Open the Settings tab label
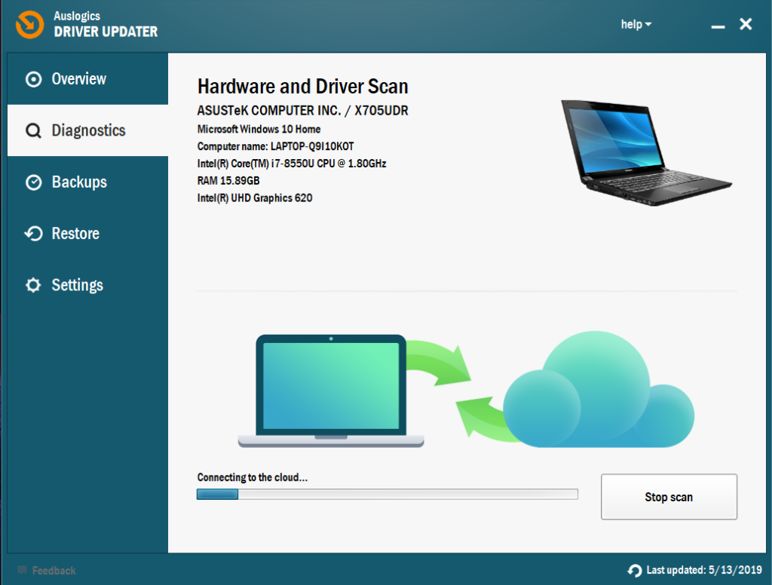Image resolution: width=772 pixels, height=585 pixels. [77, 286]
